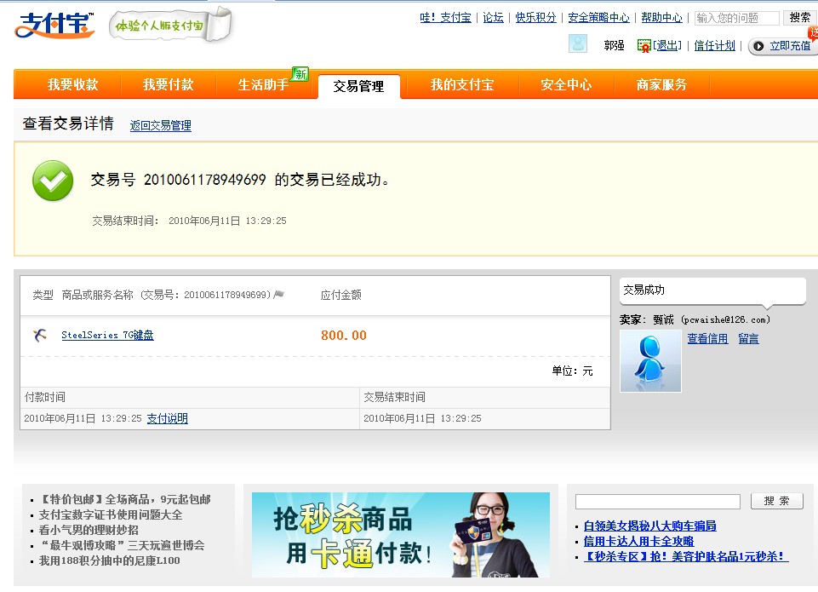This screenshot has height=592, width=818.
Task: Click 我用188积分抽中的尼康L100 item
Action: coord(109,560)
